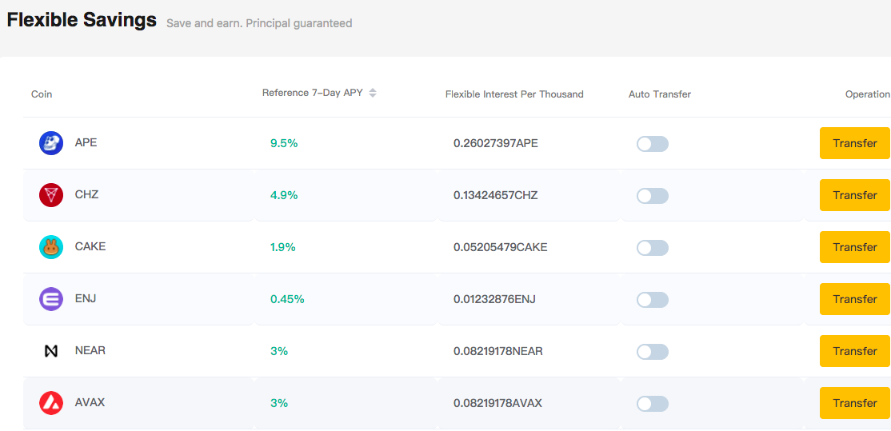The height and width of the screenshot is (431, 891).
Task: Click the Reference 7-Day APY header
Action: (313, 93)
